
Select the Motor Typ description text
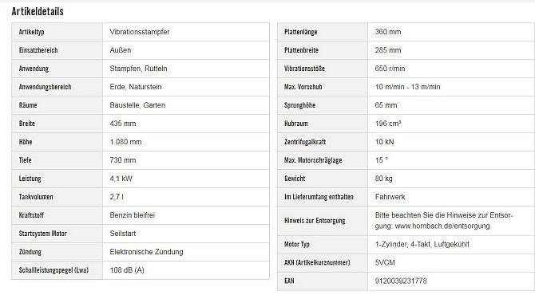[422, 244]
